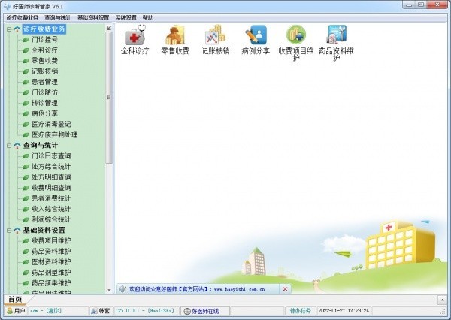451x320 pixels.
Task: Click the tab bar dropdown arrow at right
Action: tap(443, 300)
